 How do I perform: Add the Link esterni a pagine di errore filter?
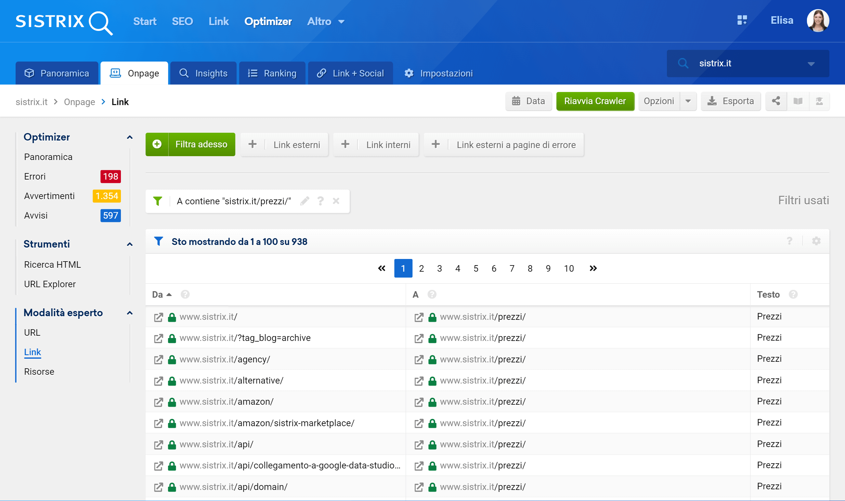pyautogui.click(x=504, y=144)
